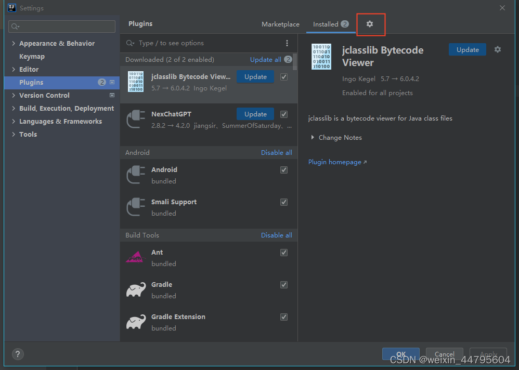Toggle the NexChatGPT plugin checkbox

284,114
